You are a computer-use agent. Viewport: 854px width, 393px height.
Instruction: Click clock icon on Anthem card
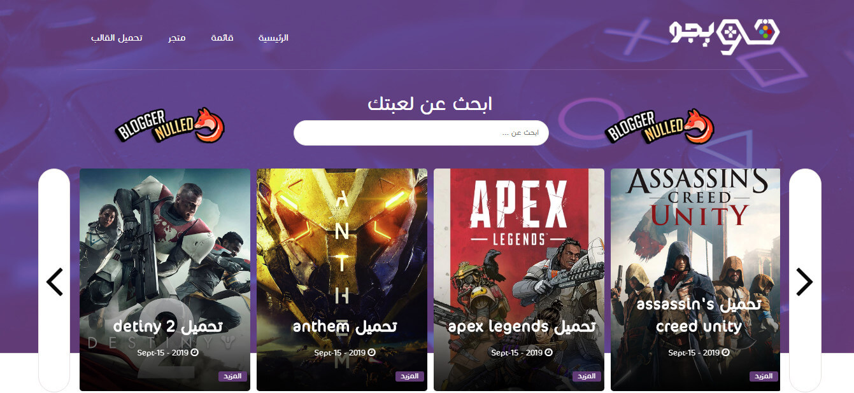[x=371, y=352]
